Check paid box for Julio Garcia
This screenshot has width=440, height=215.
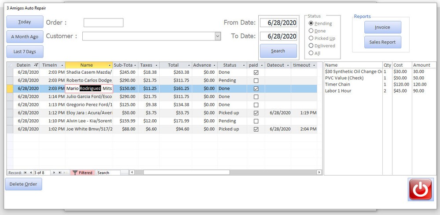coord(256,97)
